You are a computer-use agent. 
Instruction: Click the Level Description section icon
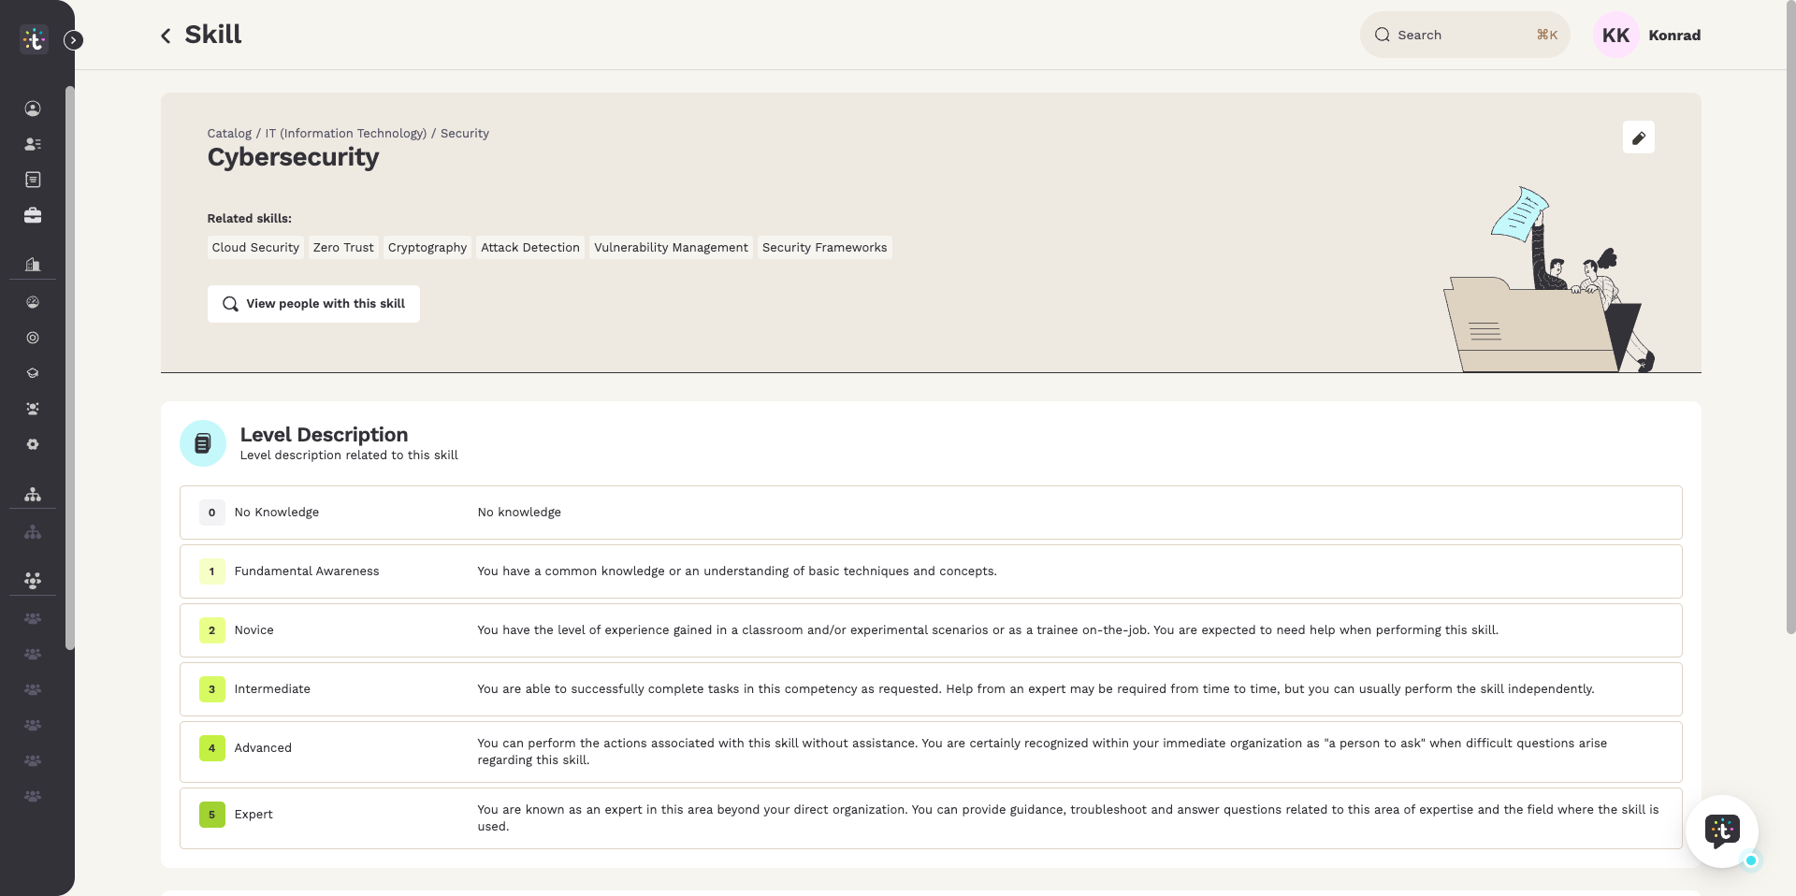click(203, 443)
